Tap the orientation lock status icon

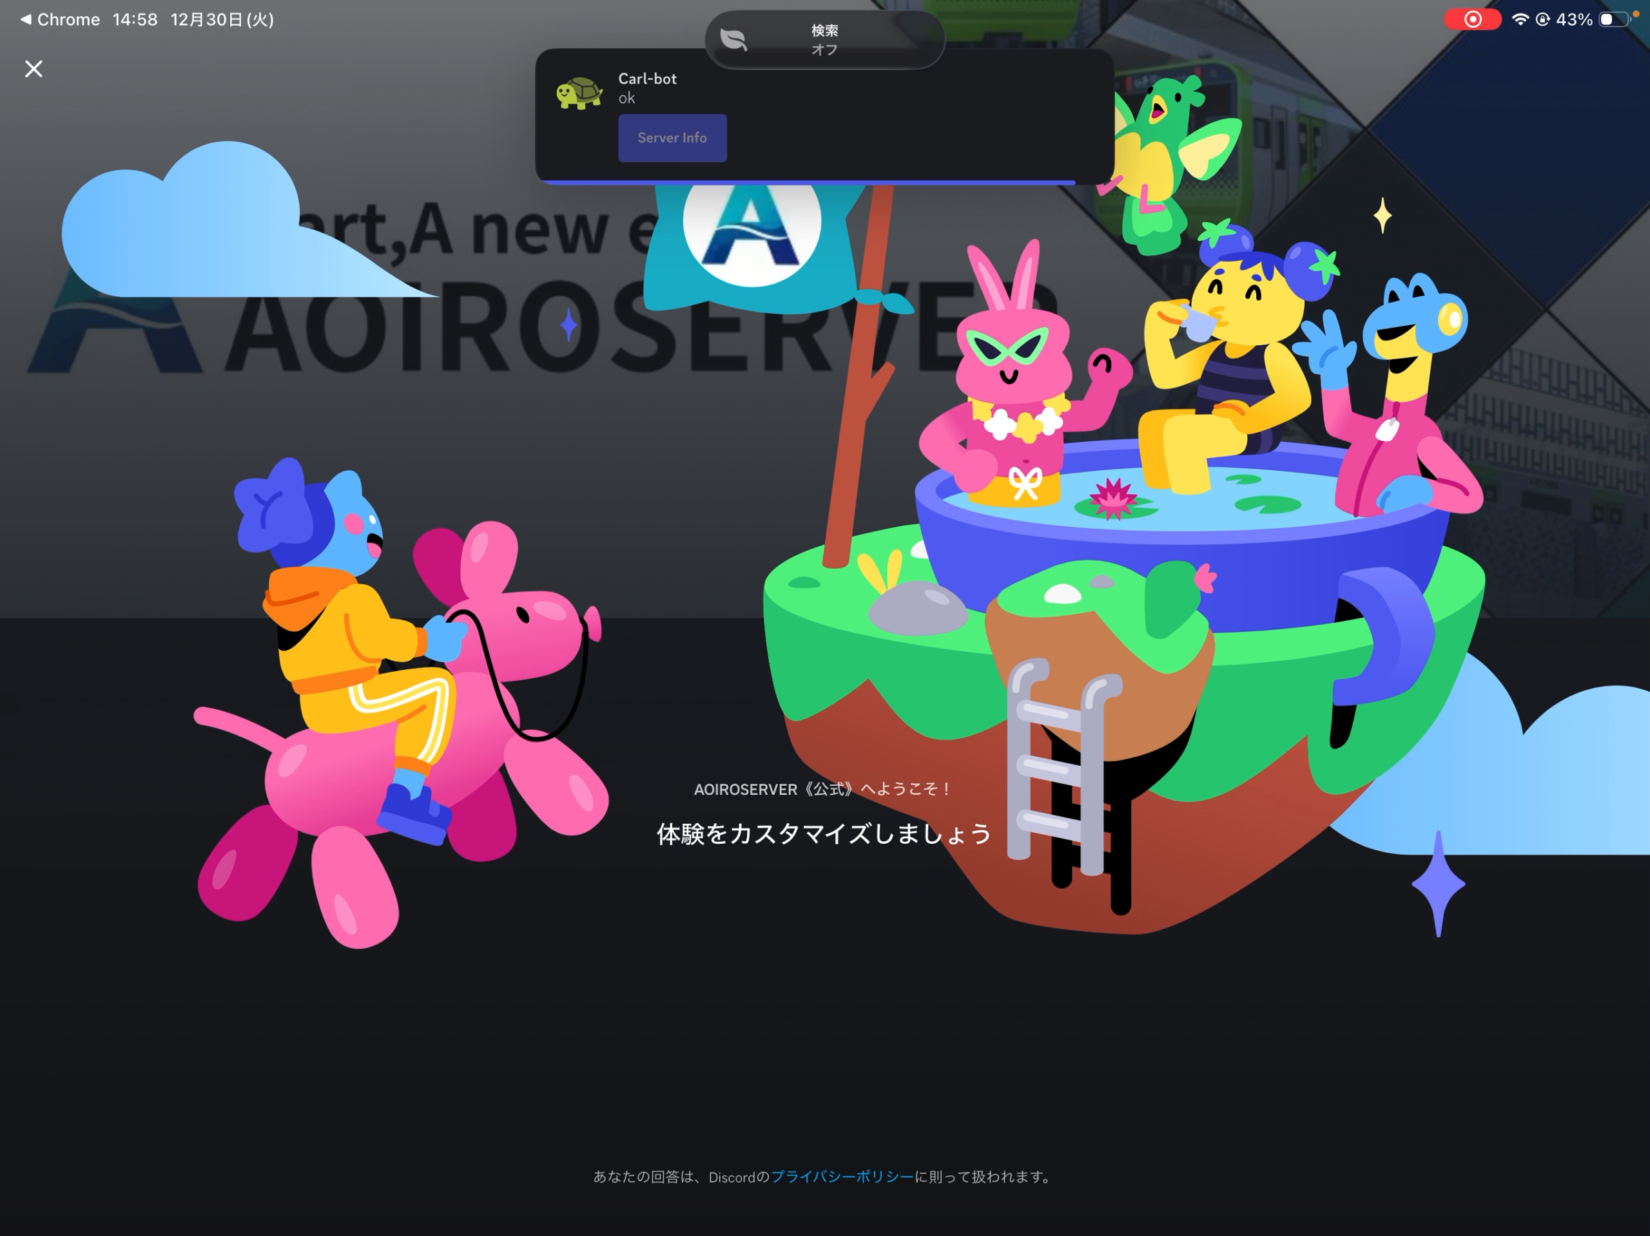1542,19
